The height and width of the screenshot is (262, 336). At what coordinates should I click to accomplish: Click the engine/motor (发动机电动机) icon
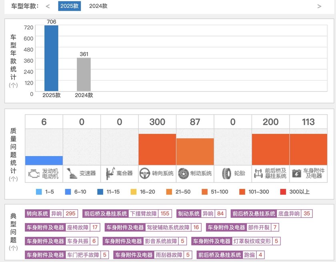tap(34, 173)
